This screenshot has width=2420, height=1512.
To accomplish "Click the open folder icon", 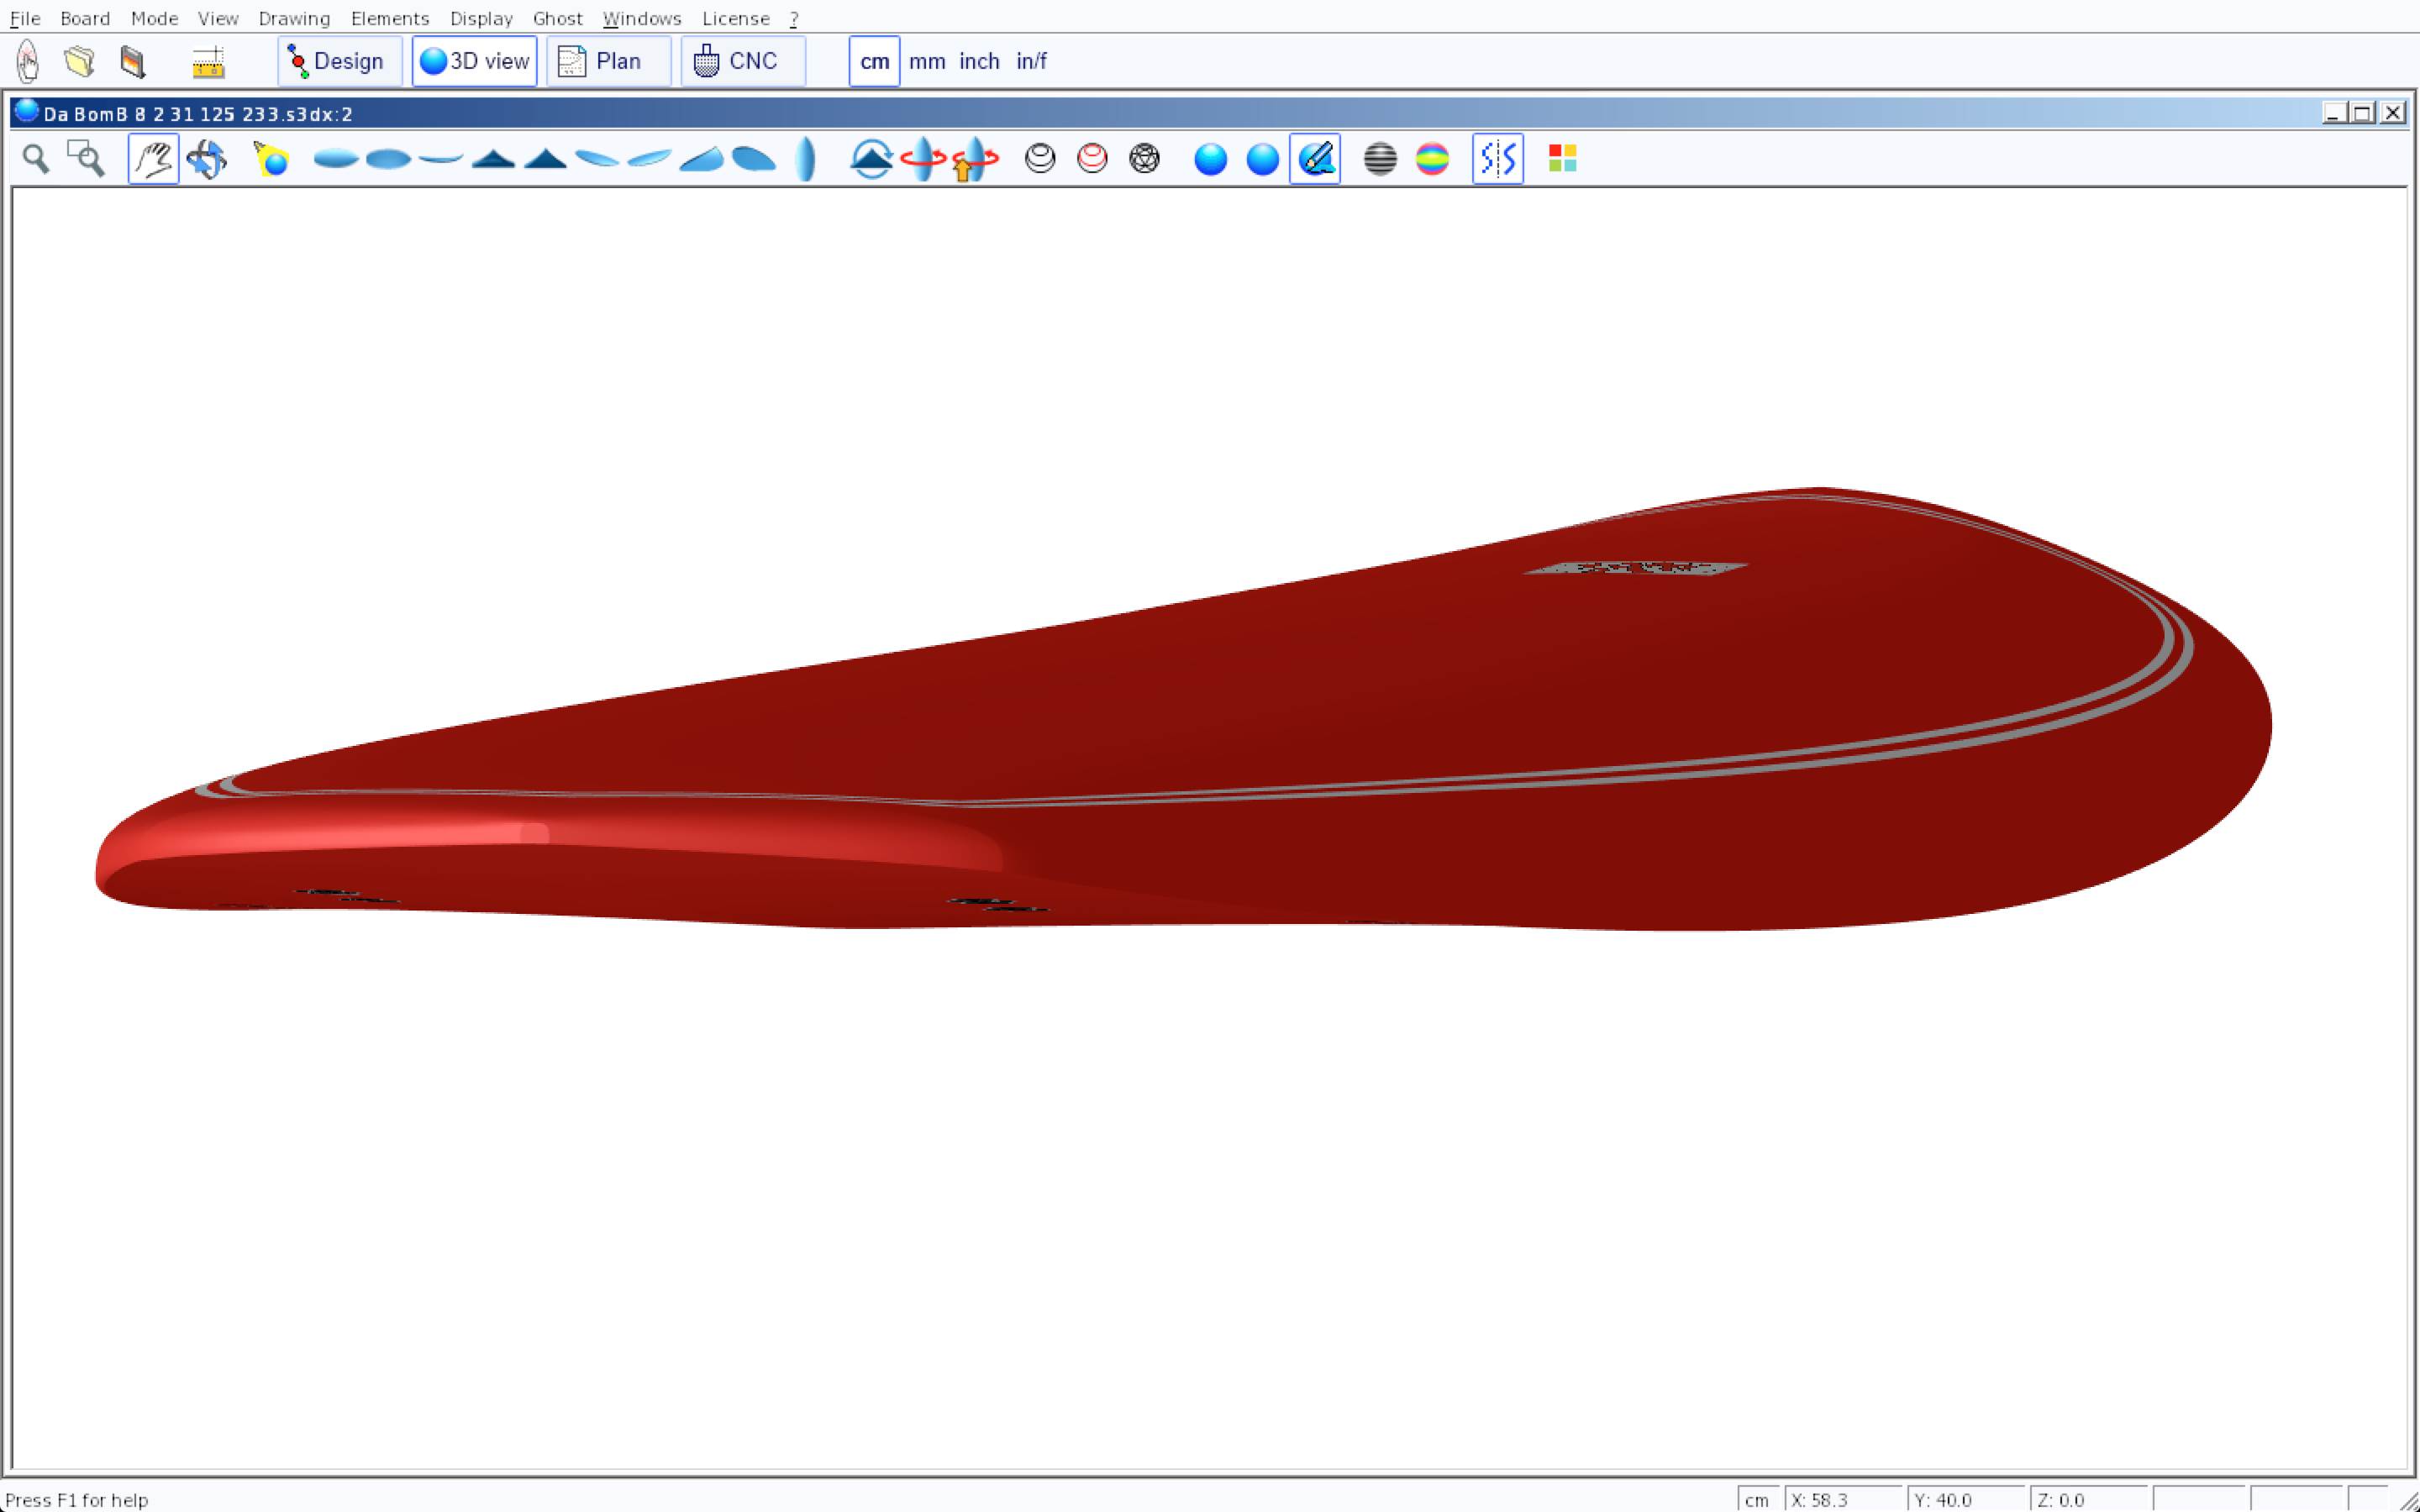I will (x=79, y=61).
